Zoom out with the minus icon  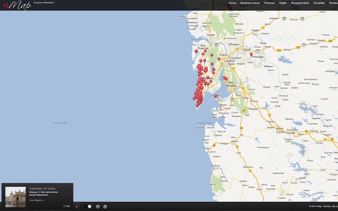pos(98,206)
